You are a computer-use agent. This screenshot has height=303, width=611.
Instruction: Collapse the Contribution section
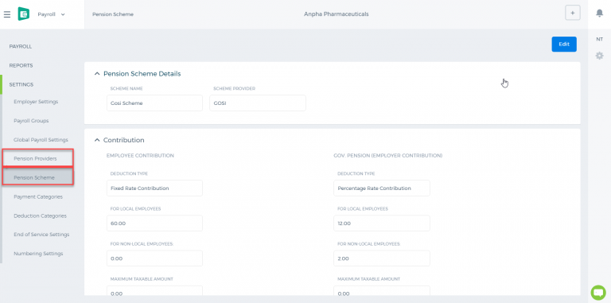click(97, 140)
